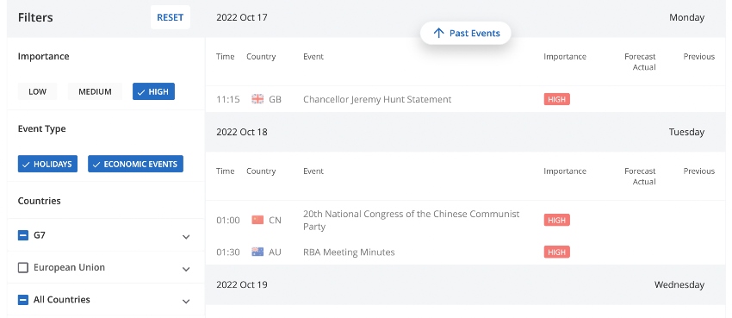This screenshot has height=318, width=732.
Task: Click the United Kingdom flag icon
Action: [x=257, y=99]
